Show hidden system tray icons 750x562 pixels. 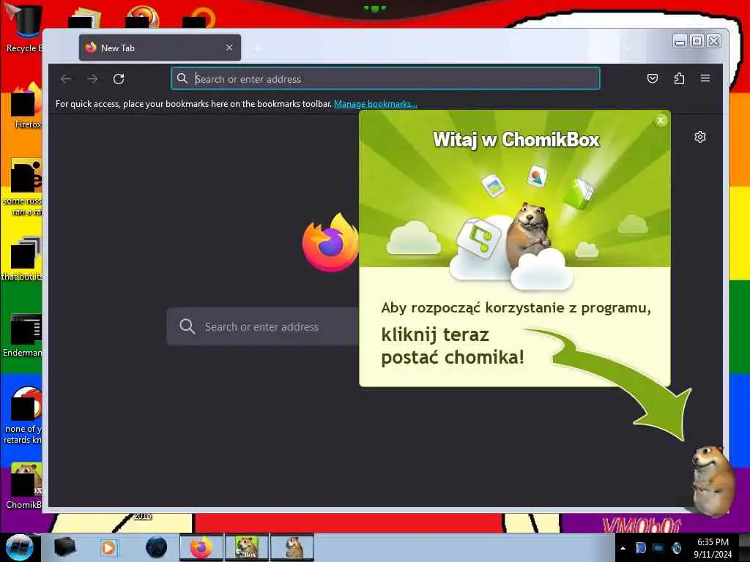(623, 548)
